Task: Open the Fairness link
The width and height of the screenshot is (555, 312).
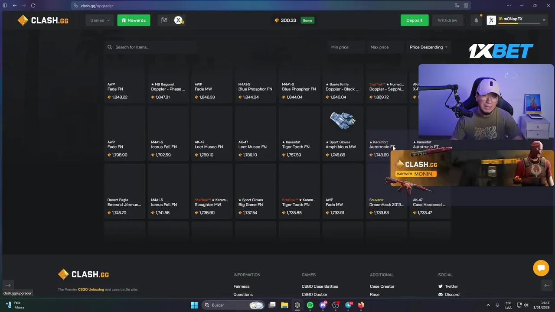Action: pyautogui.click(x=242, y=286)
